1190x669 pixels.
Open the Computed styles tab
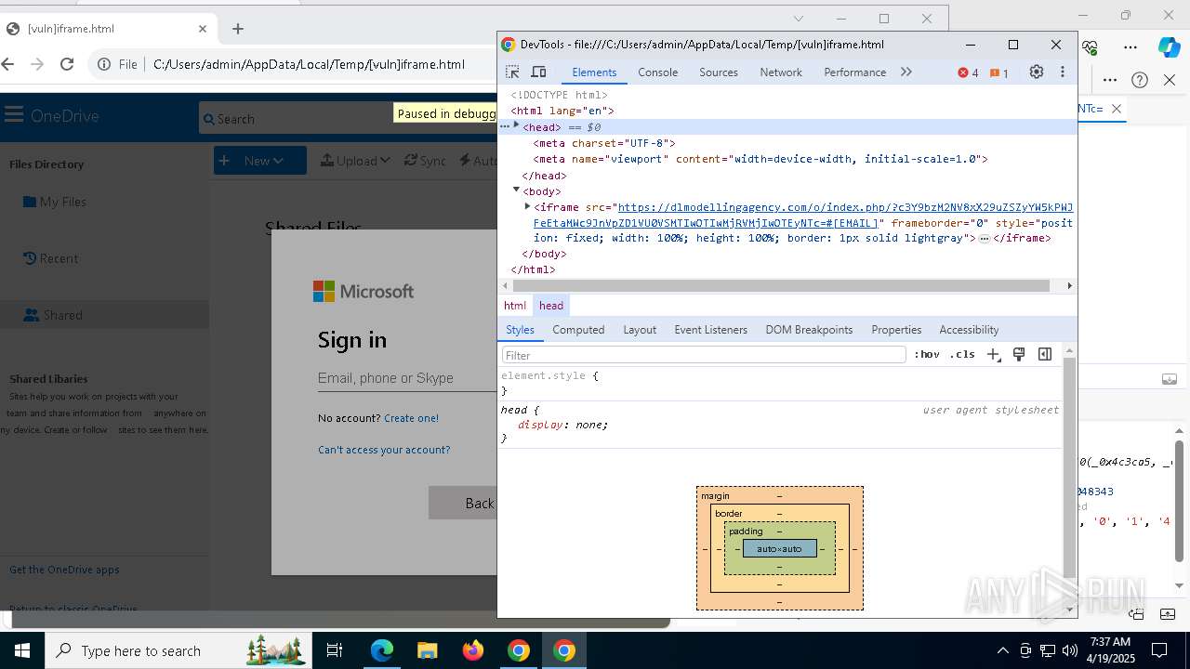tap(578, 330)
